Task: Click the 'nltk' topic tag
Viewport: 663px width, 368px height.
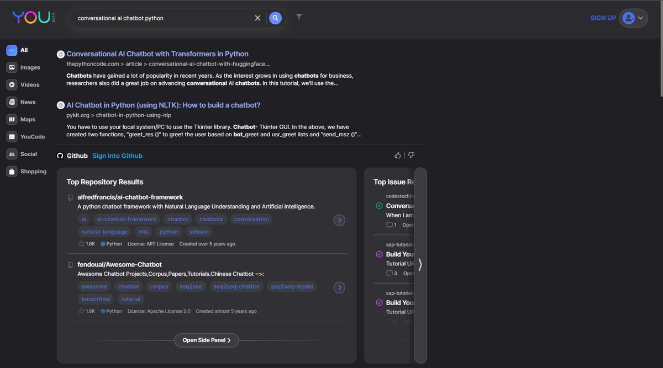Action: click(144, 232)
